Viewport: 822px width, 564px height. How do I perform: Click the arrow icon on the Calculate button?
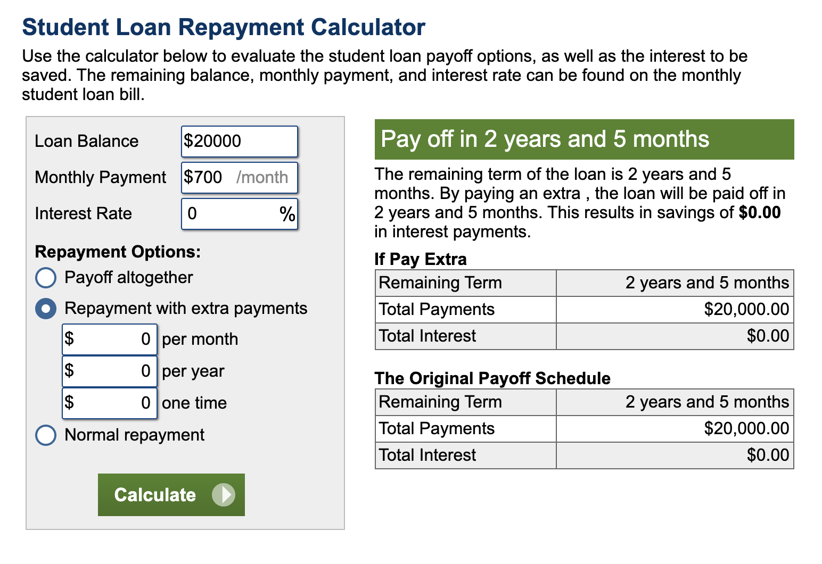(223, 495)
